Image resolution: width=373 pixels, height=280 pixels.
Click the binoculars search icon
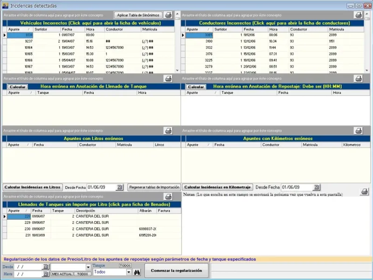click(x=137, y=272)
